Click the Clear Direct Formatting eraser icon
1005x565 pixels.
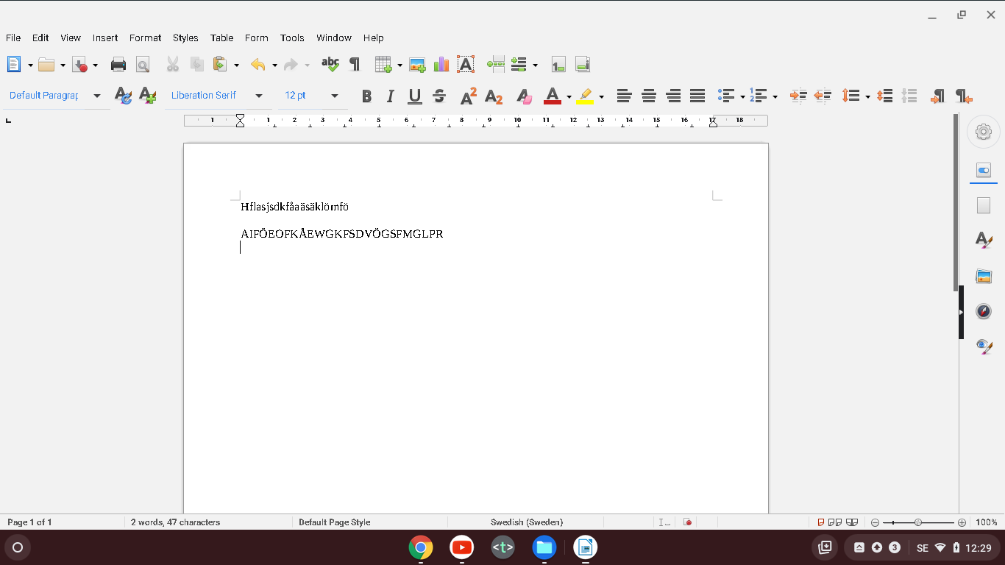pyautogui.click(x=524, y=96)
